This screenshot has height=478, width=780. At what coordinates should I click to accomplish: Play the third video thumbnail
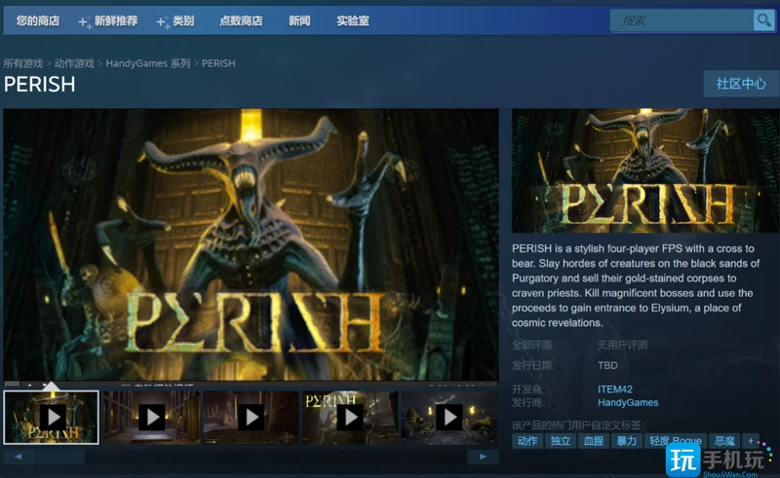252,418
